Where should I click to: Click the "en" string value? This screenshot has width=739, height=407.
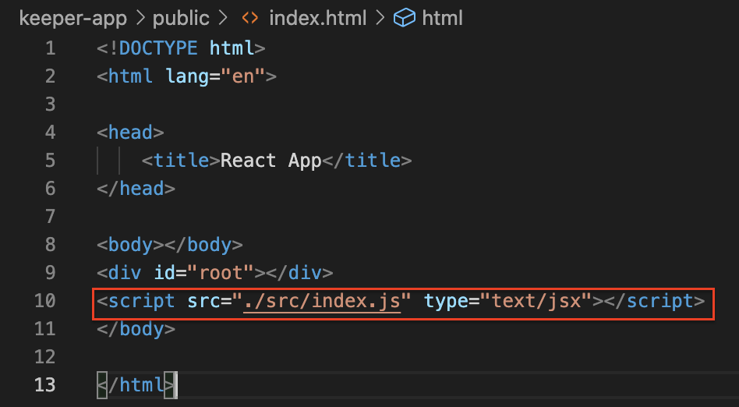(x=242, y=76)
